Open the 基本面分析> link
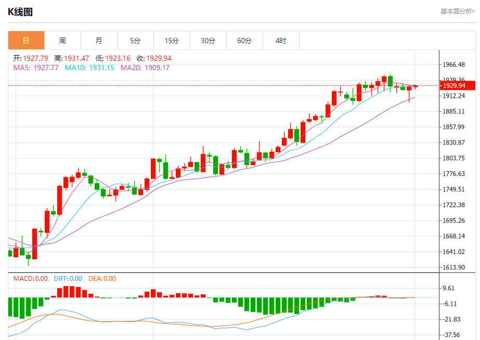Viewport: 480px width, 340px height. 458,11
